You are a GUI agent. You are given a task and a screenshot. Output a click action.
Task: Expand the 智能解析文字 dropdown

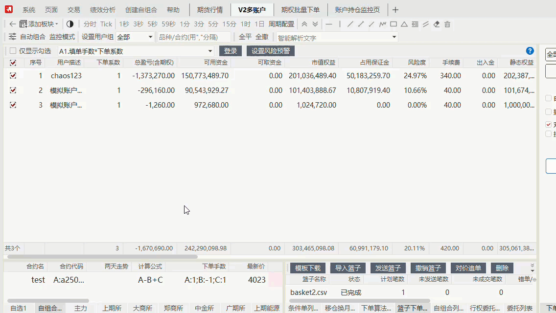pos(394,37)
